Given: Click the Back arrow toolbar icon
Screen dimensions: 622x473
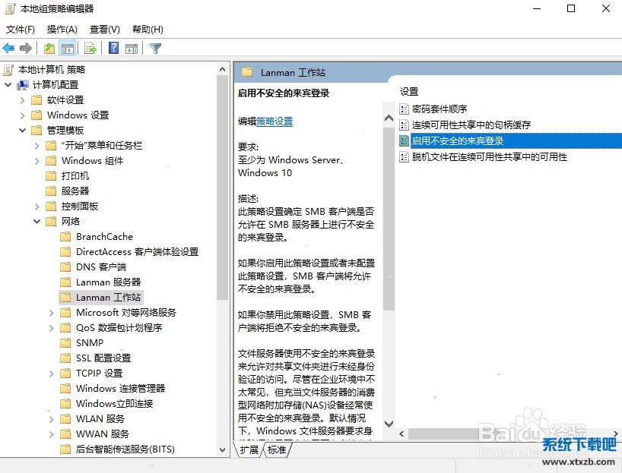Looking at the screenshot, I should coord(9,49).
